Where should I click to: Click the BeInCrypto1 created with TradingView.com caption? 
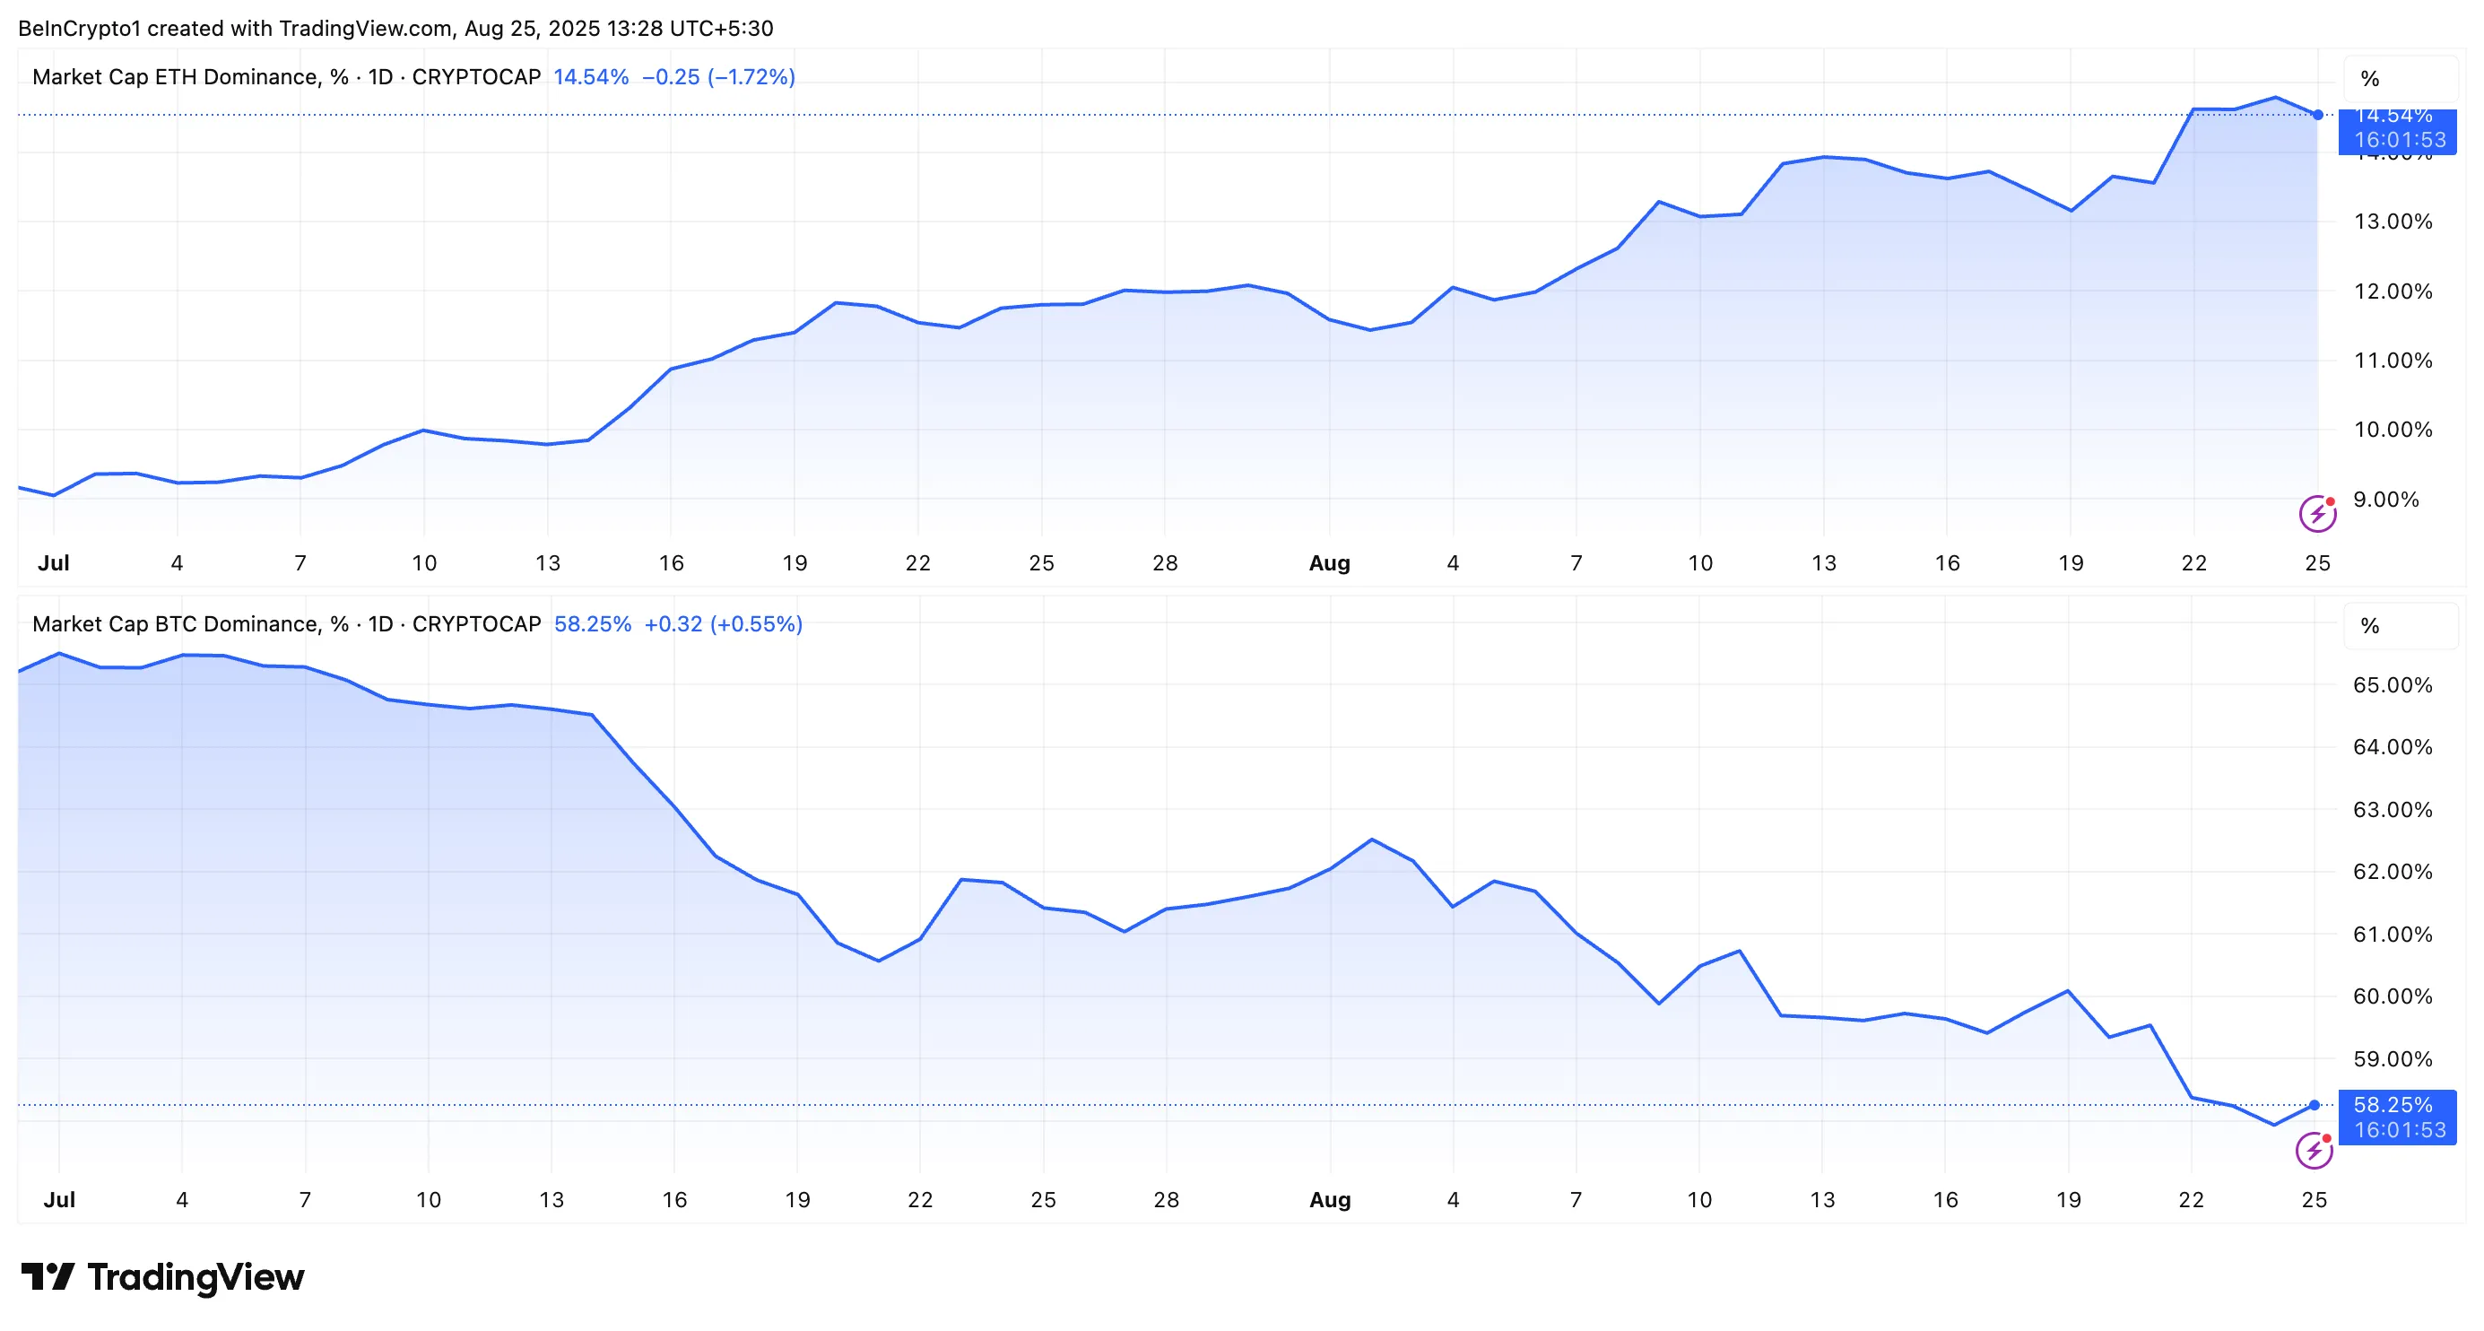[395, 28]
